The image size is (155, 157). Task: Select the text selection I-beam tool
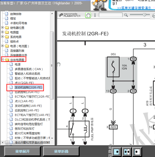pyautogui.click(x=95, y=15)
